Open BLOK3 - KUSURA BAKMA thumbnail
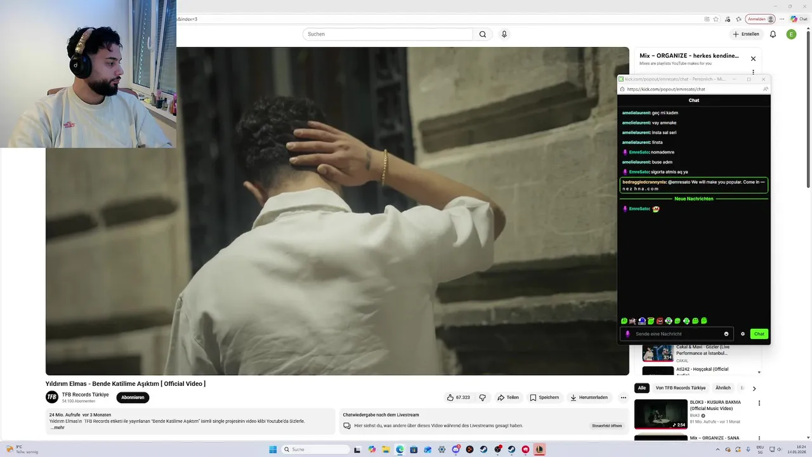The height and width of the screenshot is (457, 812). click(x=661, y=414)
